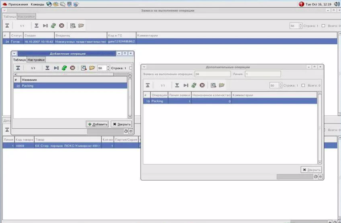Click Закрыть in Дополнительные операции window
Screen dimensions: 341x223
(311, 170)
